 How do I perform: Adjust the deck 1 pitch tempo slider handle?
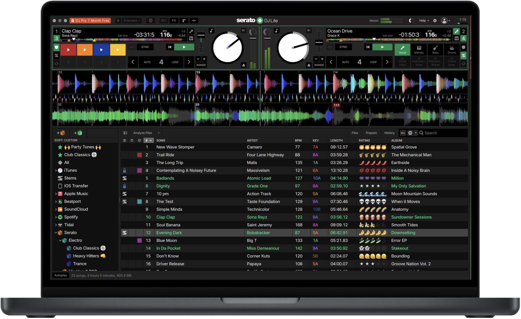click(201, 36)
